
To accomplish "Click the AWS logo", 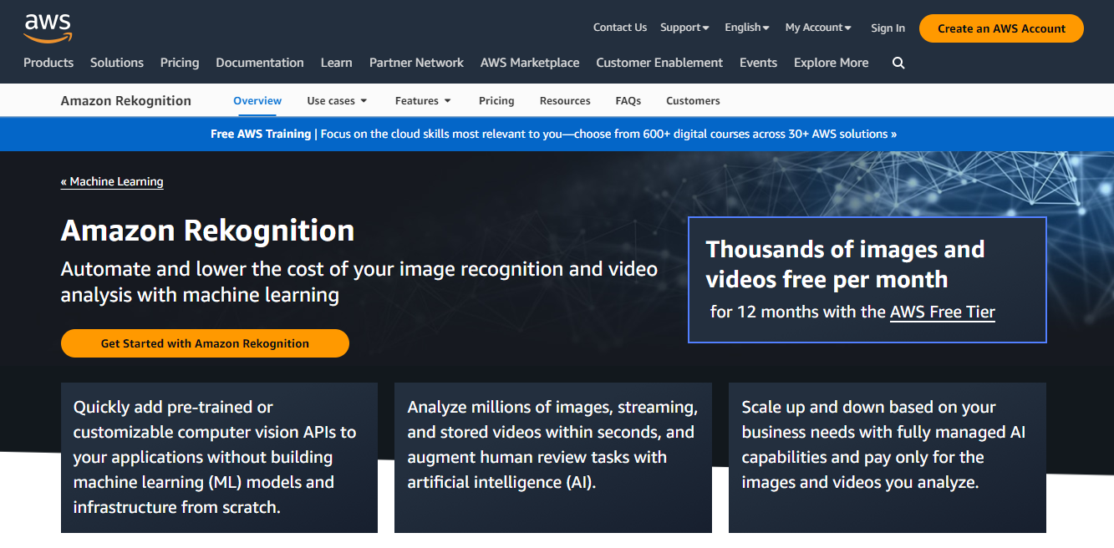I will 48,28.
